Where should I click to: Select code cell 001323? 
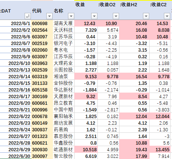click(x=42, y=136)
